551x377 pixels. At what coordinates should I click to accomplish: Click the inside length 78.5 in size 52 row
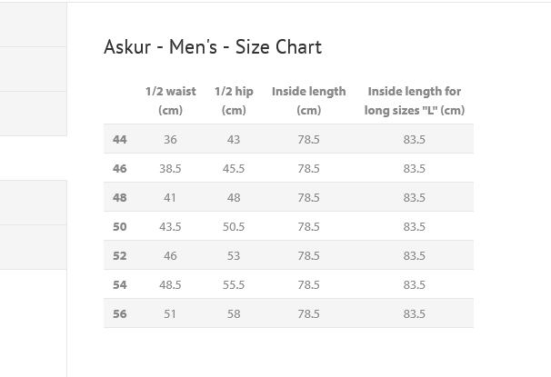(308, 255)
